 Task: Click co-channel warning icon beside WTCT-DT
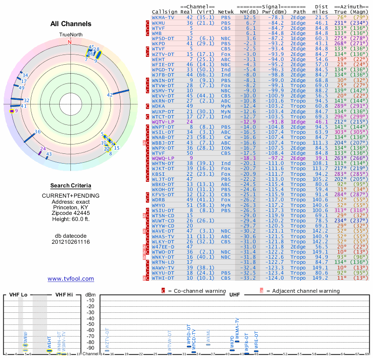coord(148,117)
